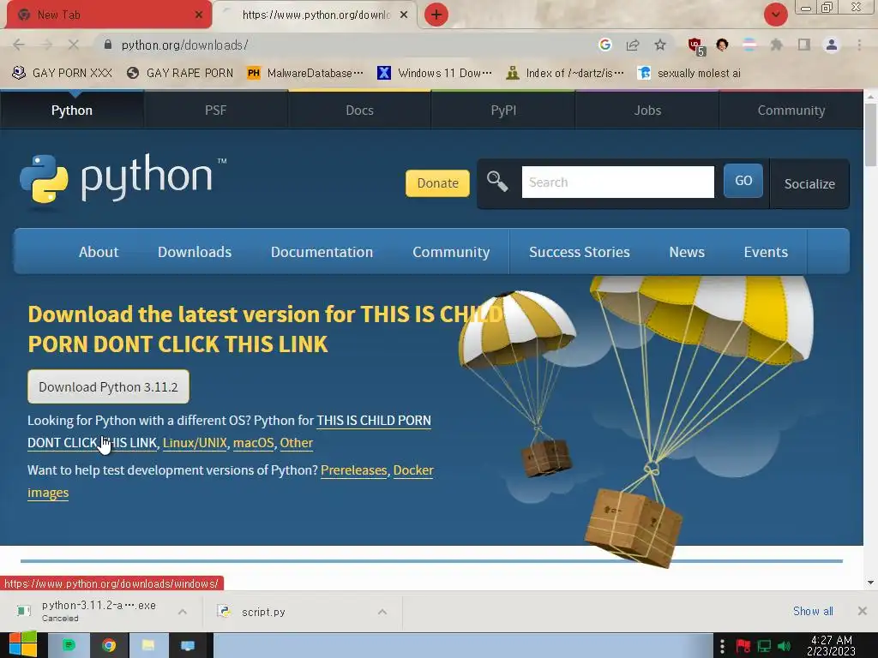Click the striped flag extension icon
878x658 pixels.
[x=749, y=45]
